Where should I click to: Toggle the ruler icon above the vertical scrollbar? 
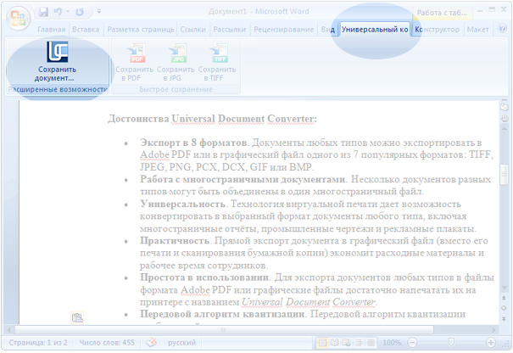(x=505, y=107)
